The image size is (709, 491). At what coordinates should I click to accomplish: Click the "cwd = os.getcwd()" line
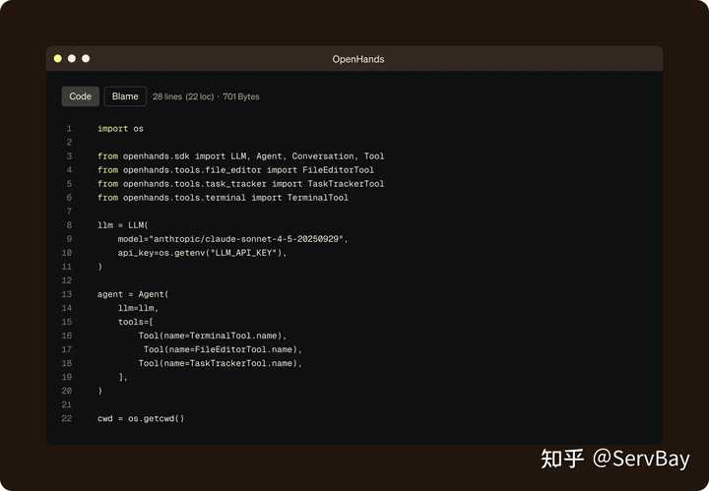141,418
